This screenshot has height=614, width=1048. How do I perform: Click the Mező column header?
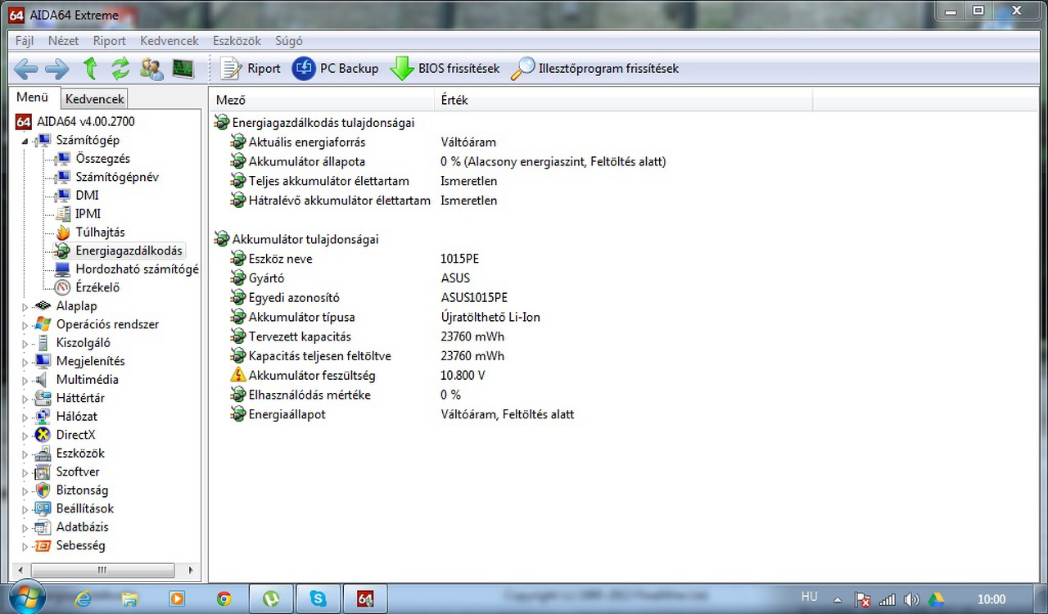322,100
